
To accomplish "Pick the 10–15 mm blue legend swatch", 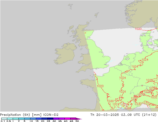I will pyautogui.click(x=33, y=119).
